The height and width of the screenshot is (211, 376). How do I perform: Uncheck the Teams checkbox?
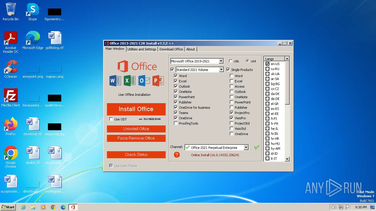(x=176, y=113)
